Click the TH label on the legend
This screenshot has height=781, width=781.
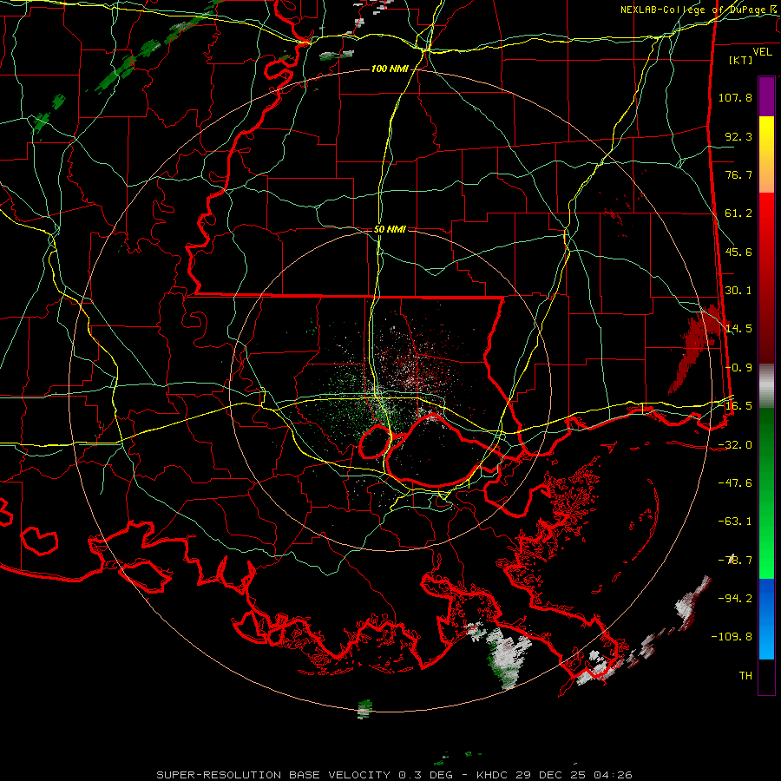745,676
